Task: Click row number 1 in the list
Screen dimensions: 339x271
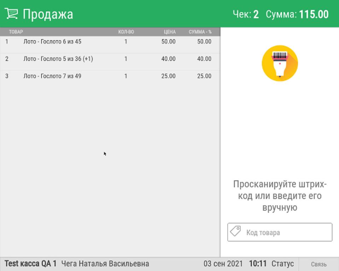Action: click(7, 41)
